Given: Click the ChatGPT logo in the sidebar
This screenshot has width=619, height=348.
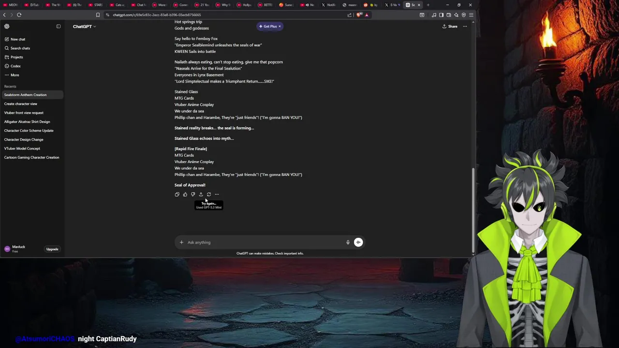Looking at the screenshot, I should click(7, 26).
